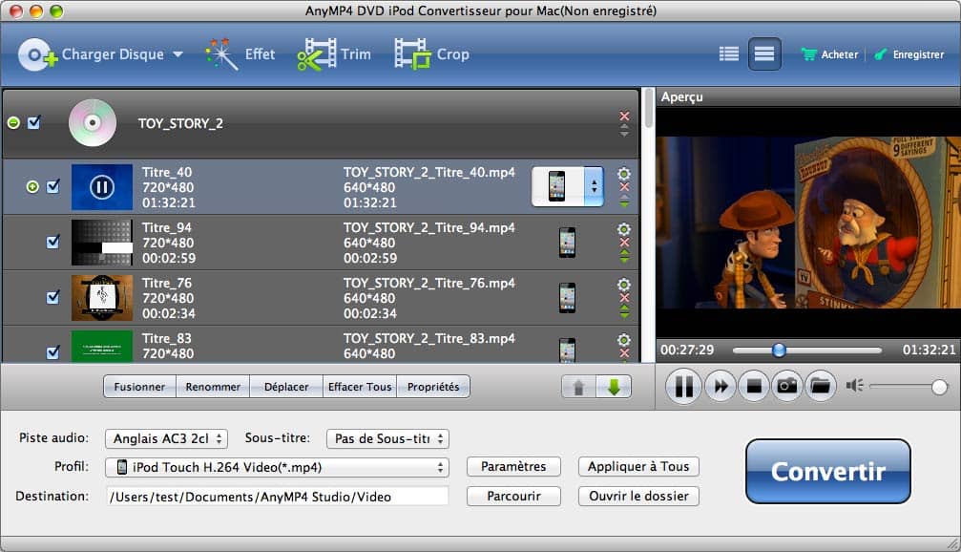
Task: Open settings gear for Titre_76
Action: [624, 284]
